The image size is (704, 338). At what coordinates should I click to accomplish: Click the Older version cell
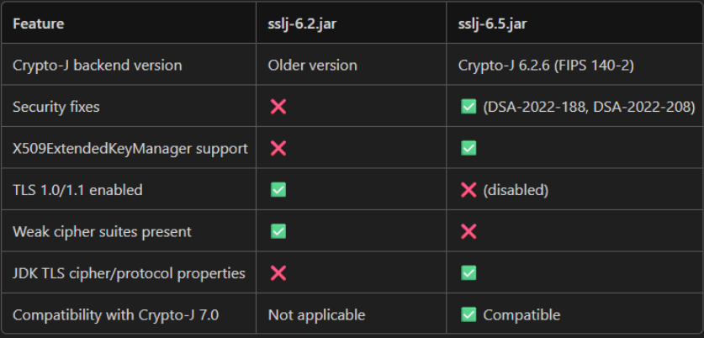(x=312, y=65)
